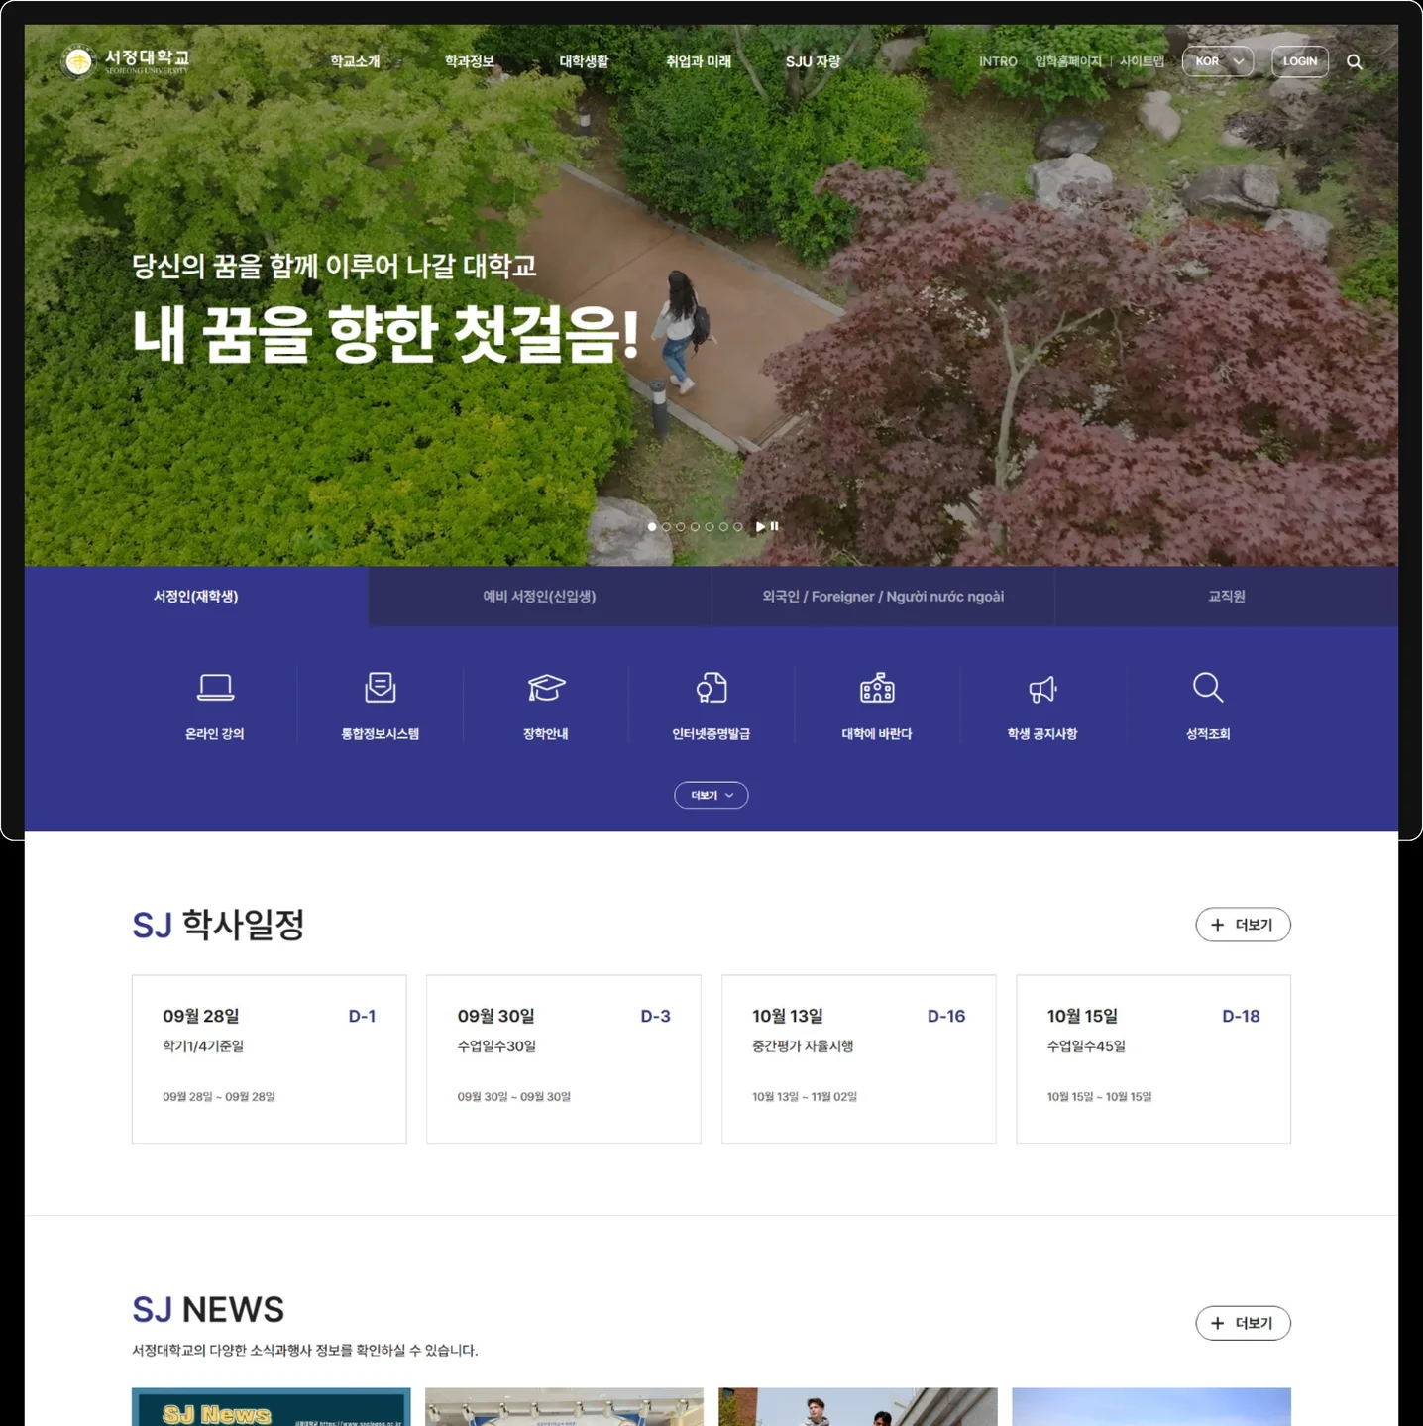Pause the hero banner slideshow

coord(775,526)
